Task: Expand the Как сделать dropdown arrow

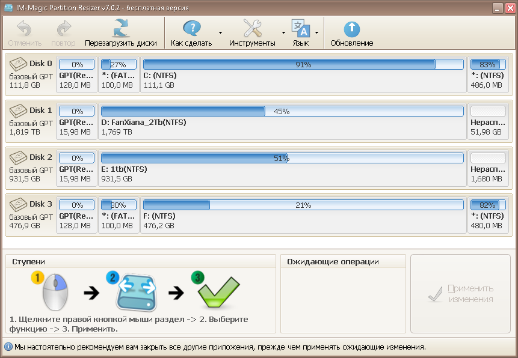Action: [x=220, y=32]
